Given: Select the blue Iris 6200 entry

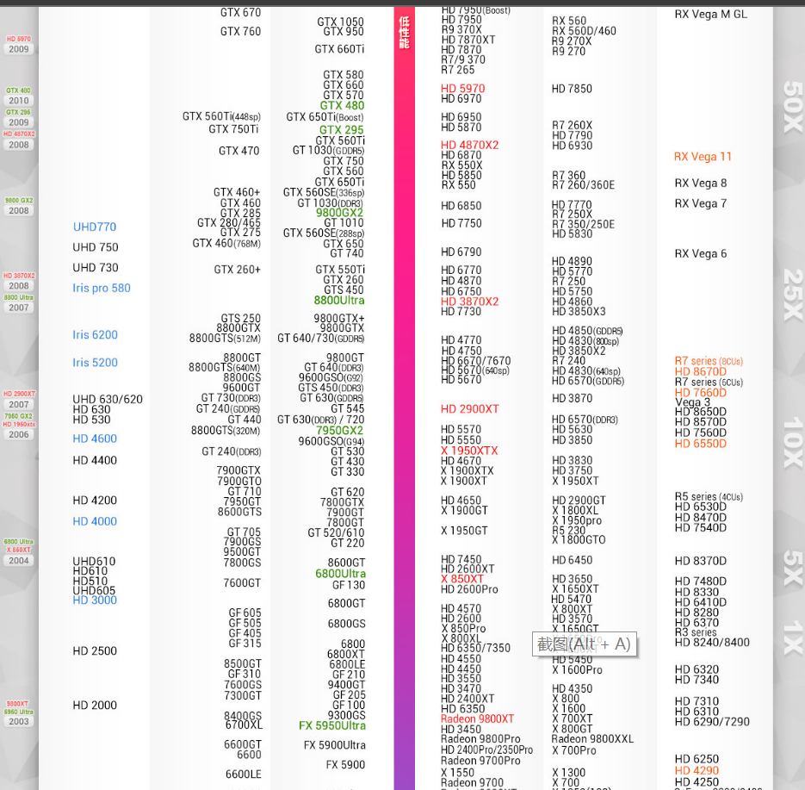Looking at the screenshot, I should click(96, 335).
